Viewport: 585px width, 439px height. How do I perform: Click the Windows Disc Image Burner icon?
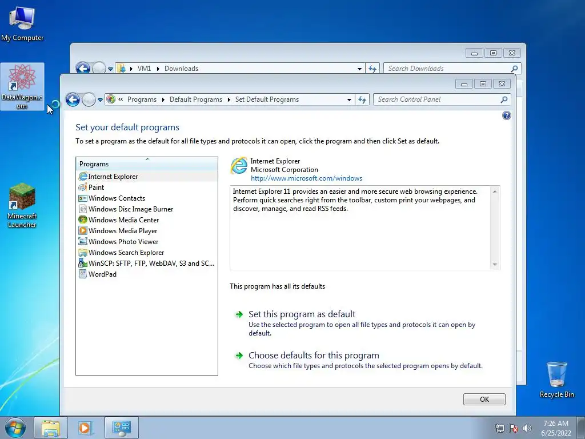(83, 209)
